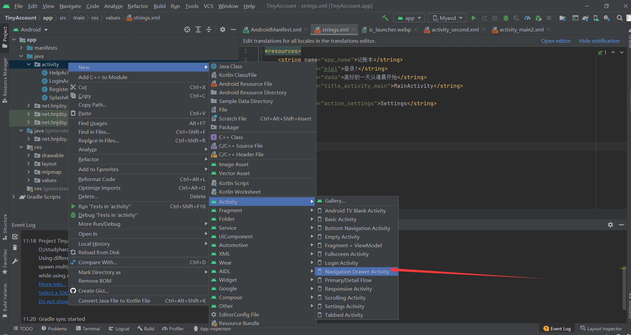
Task: Open the VCS menu
Action: point(208,6)
